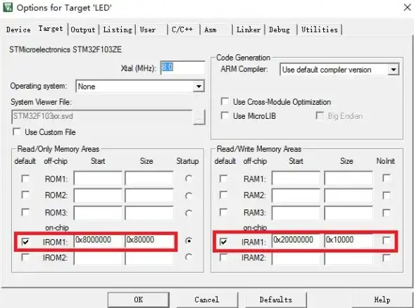Click the ROM1 Start field

coord(98,179)
